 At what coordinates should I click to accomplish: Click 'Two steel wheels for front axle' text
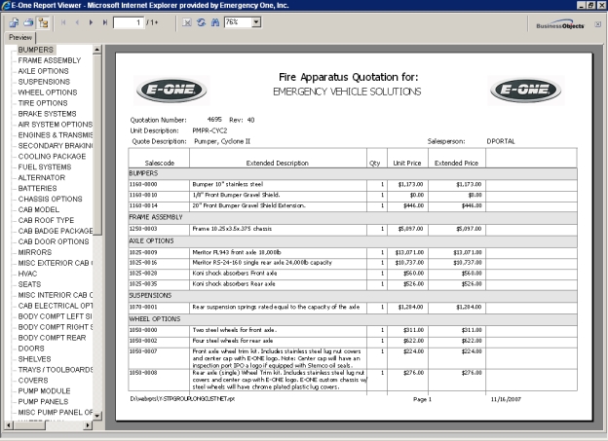coord(234,330)
